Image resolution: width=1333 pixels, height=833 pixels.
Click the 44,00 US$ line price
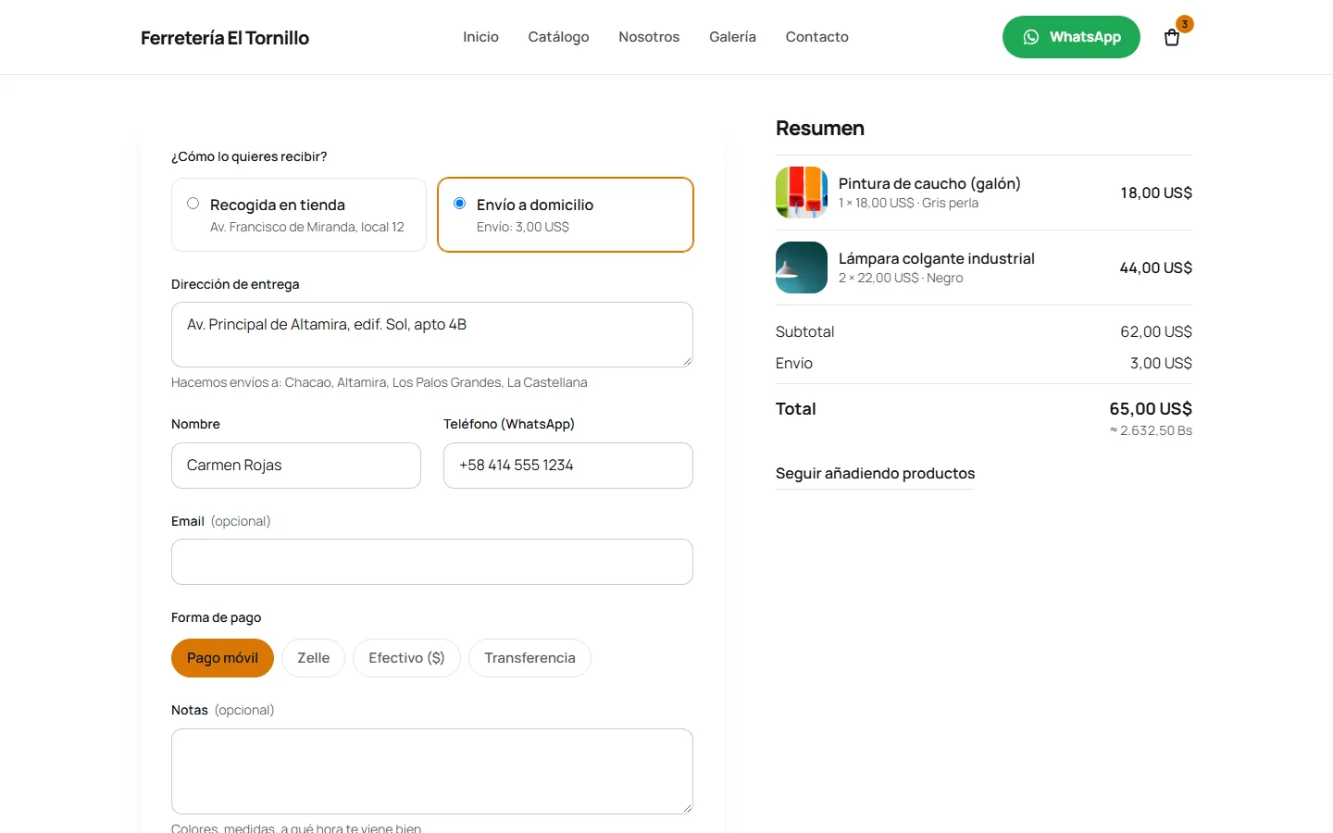click(x=1156, y=267)
